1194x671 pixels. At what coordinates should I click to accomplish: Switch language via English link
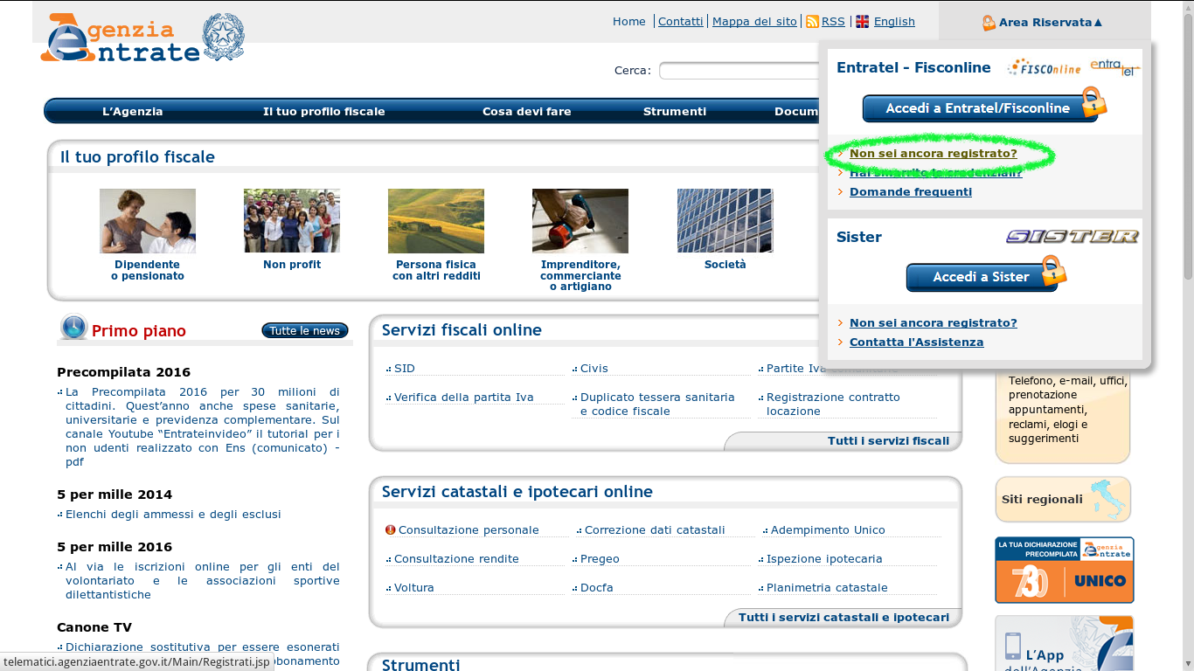[x=894, y=22]
